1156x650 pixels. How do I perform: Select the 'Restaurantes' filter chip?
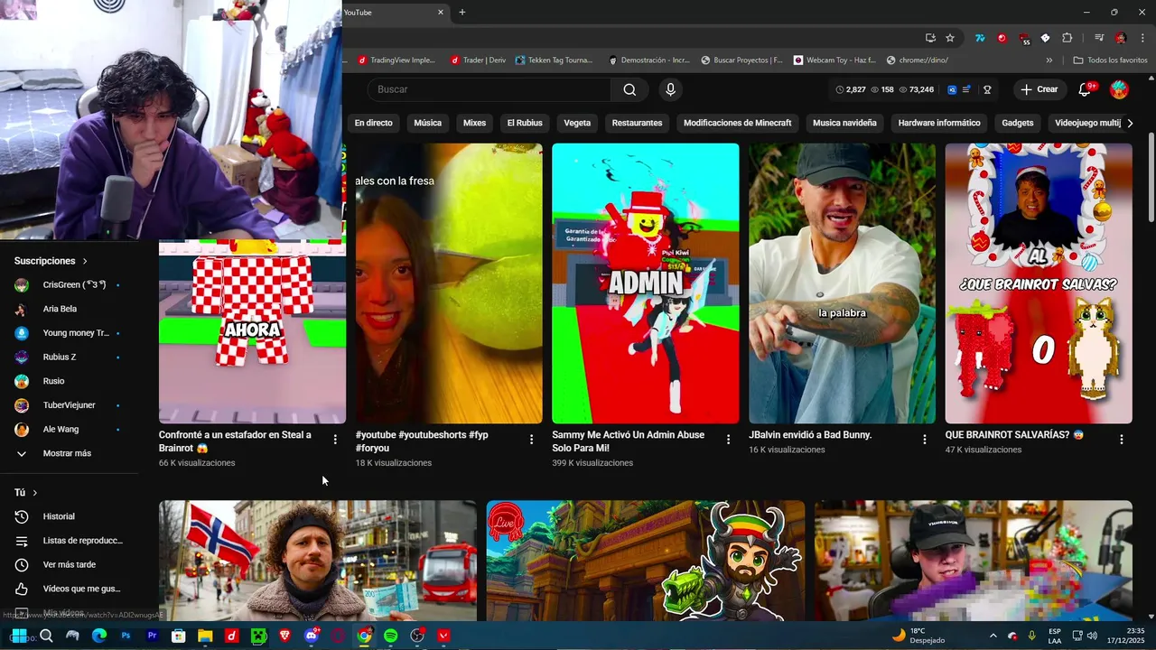tap(637, 123)
